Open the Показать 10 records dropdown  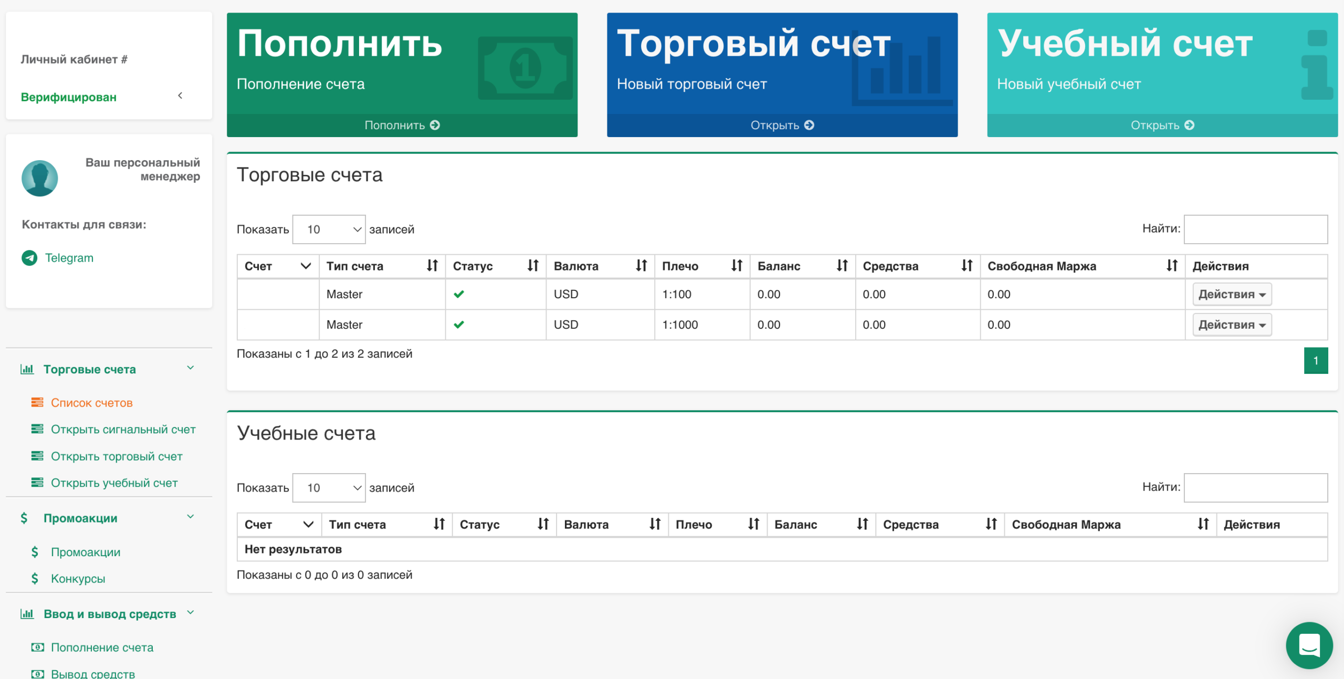tap(329, 229)
